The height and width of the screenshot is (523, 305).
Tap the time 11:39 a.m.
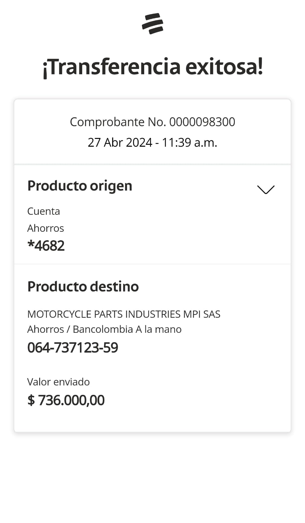[x=189, y=143]
